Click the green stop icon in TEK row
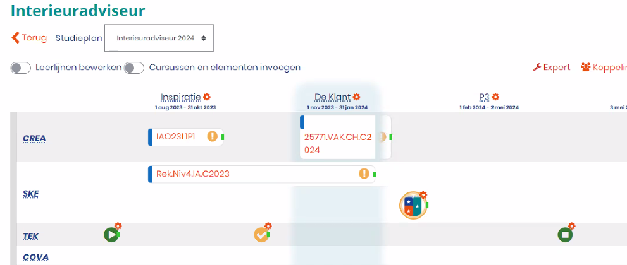Screen dimensions: 627x265 pyautogui.click(x=565, y=235)
